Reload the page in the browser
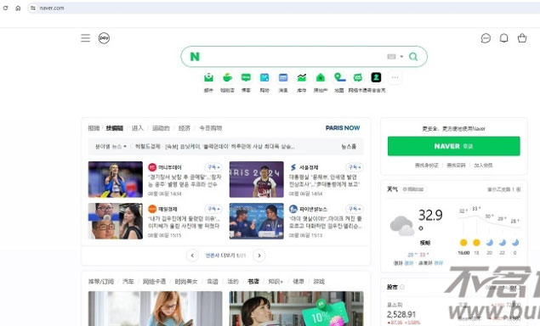This screenshot has width=540, height=326. [5, 8]
